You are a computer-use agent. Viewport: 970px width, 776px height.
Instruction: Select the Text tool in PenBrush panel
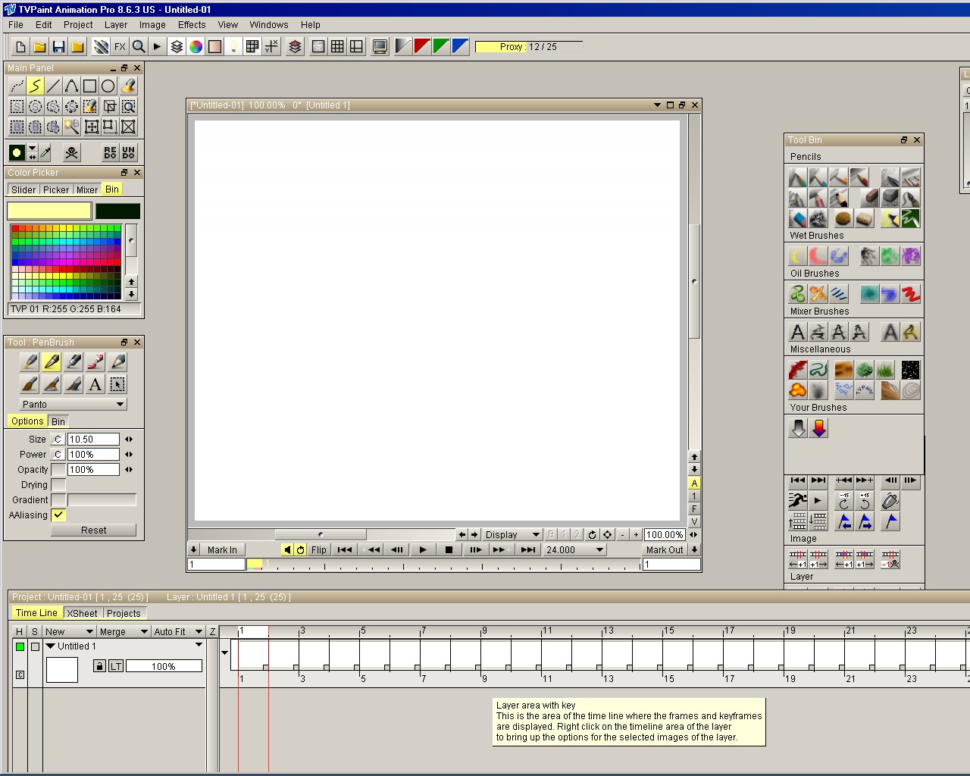point(95,384)
